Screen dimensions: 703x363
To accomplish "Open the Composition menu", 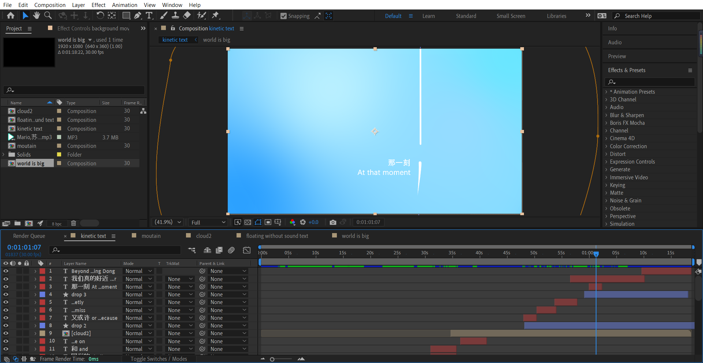I will [x=50, y=5].
